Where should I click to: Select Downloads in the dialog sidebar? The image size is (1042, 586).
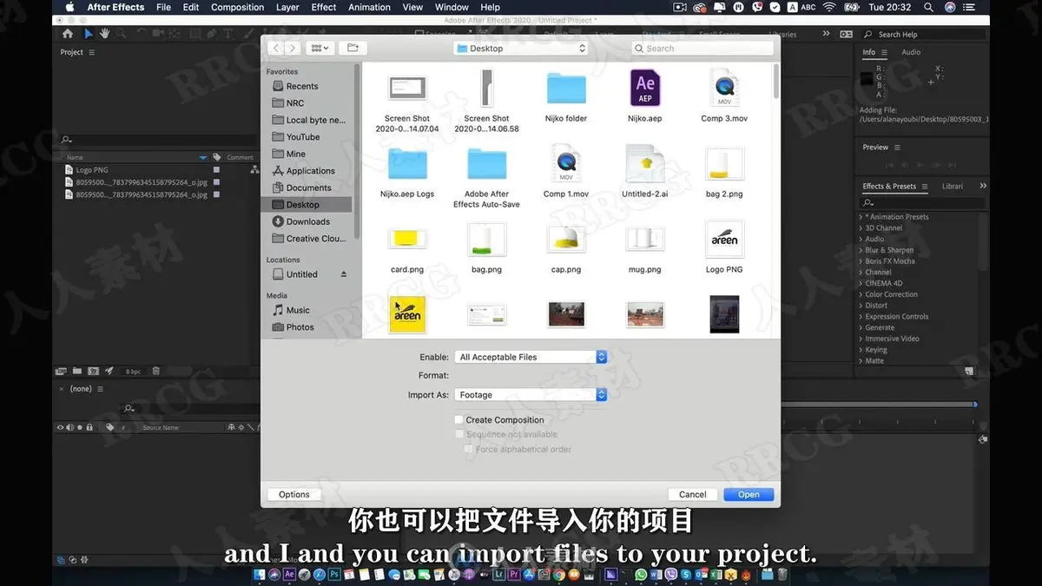coord(307,221)
